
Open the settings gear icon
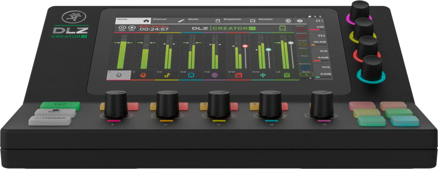tap(299, 21)
